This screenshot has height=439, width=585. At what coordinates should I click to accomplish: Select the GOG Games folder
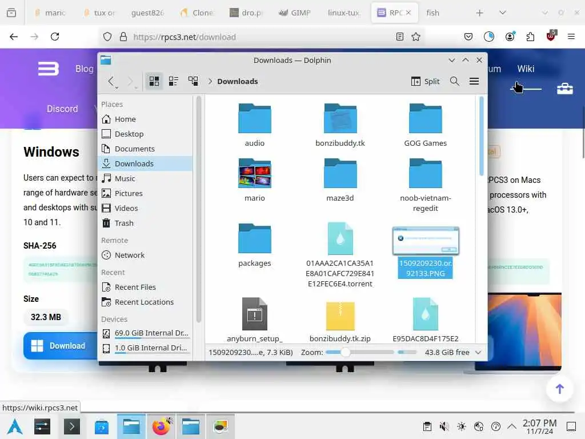tap(425, 125)
